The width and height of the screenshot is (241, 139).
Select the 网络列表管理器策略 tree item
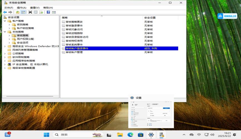[x=25, y=50]
